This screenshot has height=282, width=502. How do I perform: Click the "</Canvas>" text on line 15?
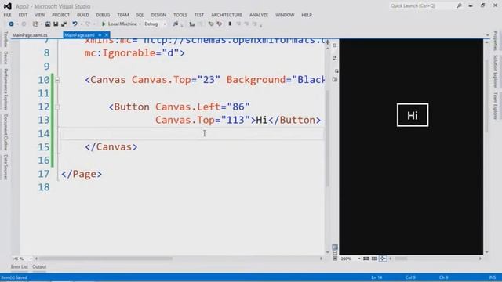(111, 147)
